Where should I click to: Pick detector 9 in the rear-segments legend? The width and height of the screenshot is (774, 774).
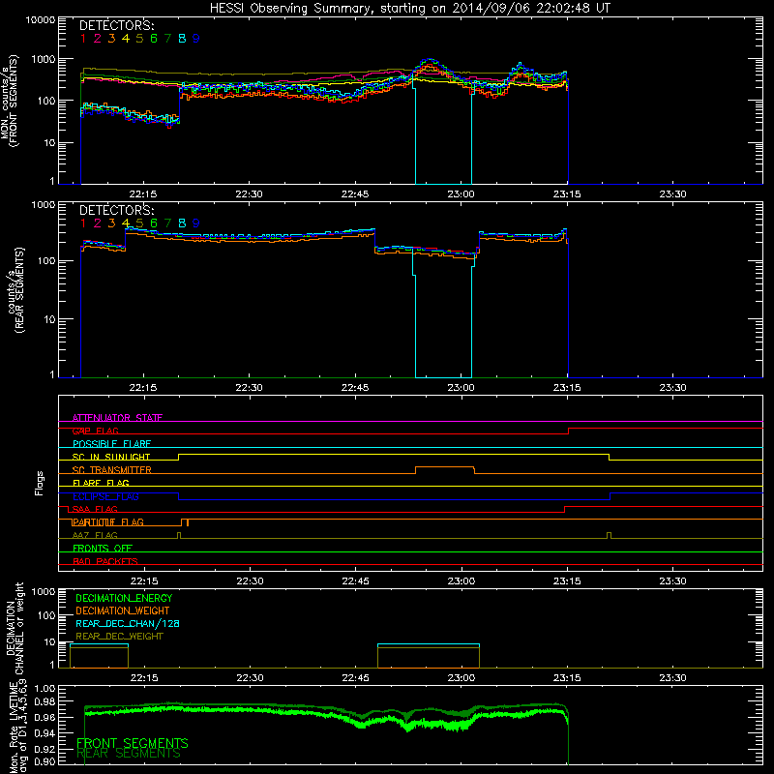coord(196,223)
